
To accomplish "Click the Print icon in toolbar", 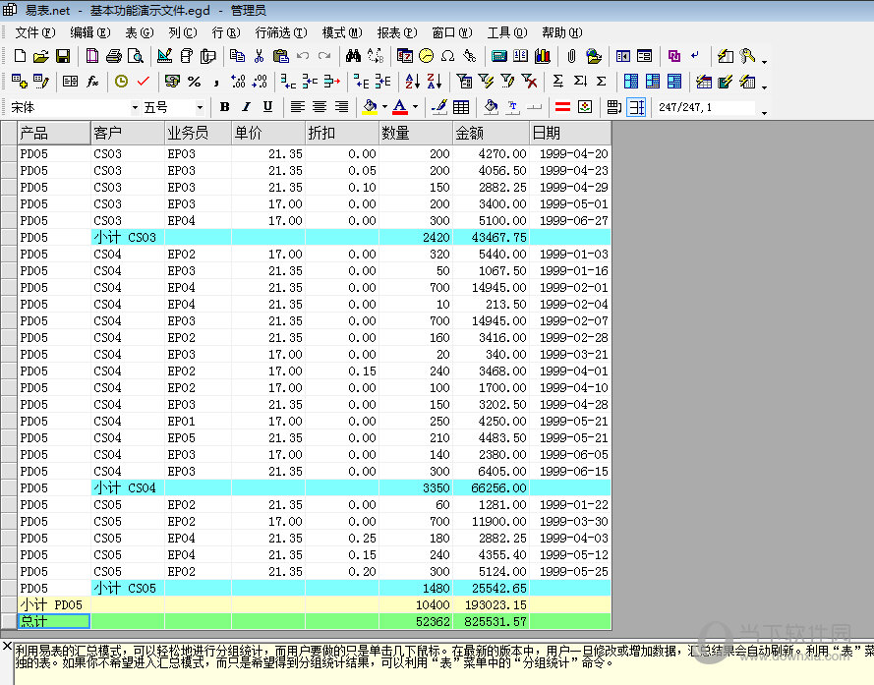I will (x=113, y=57).
